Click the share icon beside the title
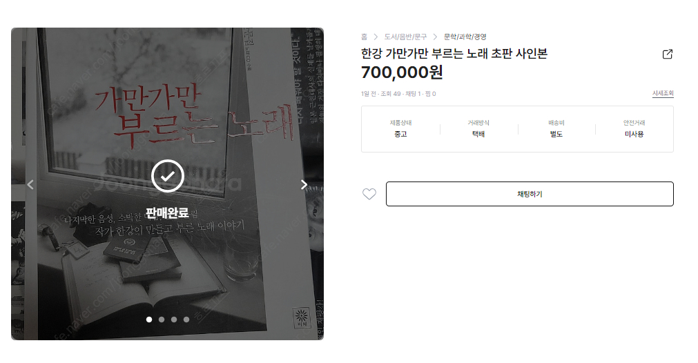Screen dimensions: 698x363 (x=668, y=54)
